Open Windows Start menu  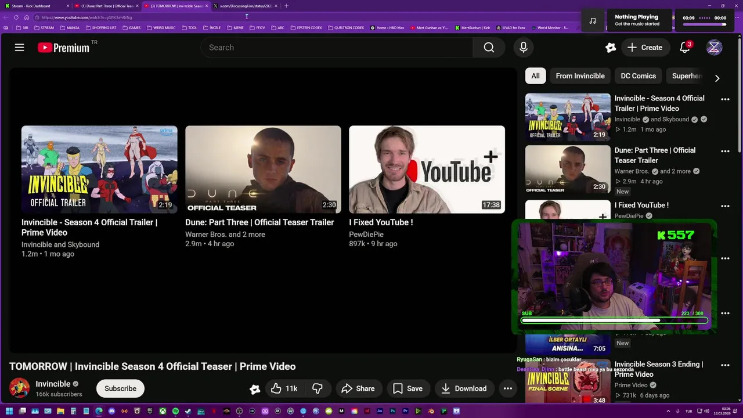point(9,411)
